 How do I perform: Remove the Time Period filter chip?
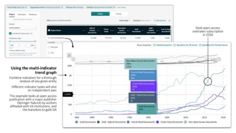tap(26, 7)
